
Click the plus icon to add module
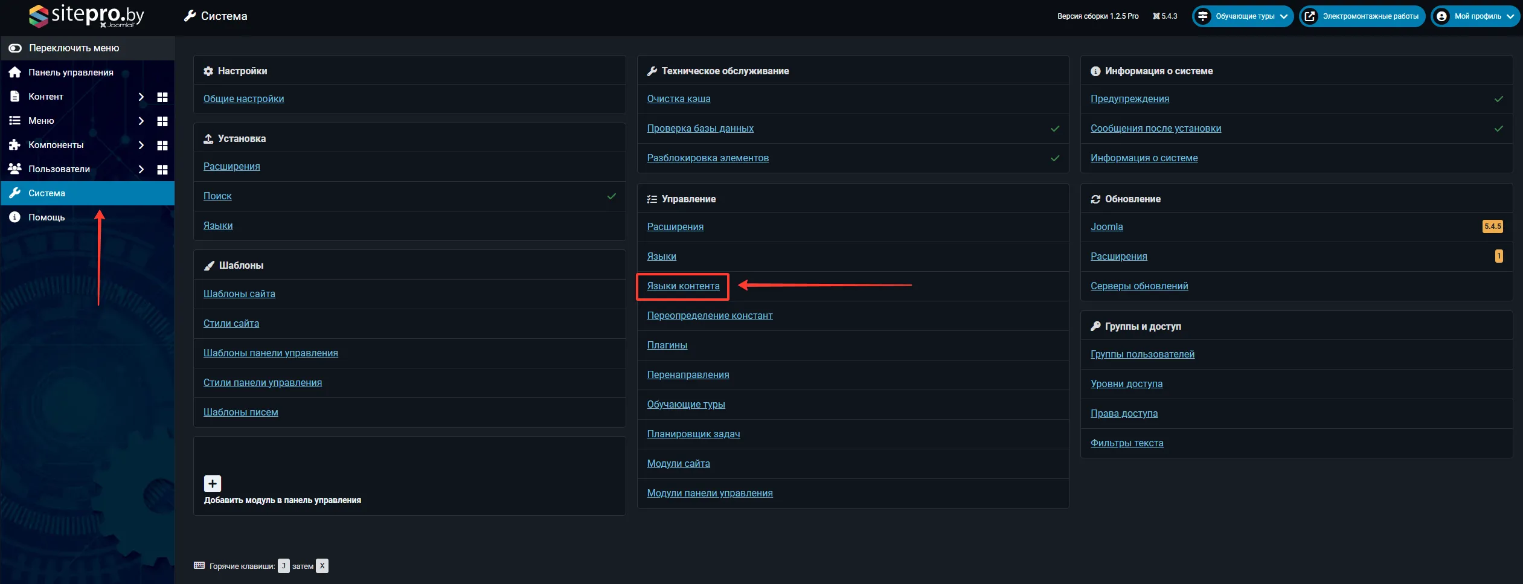click(213, 484)
